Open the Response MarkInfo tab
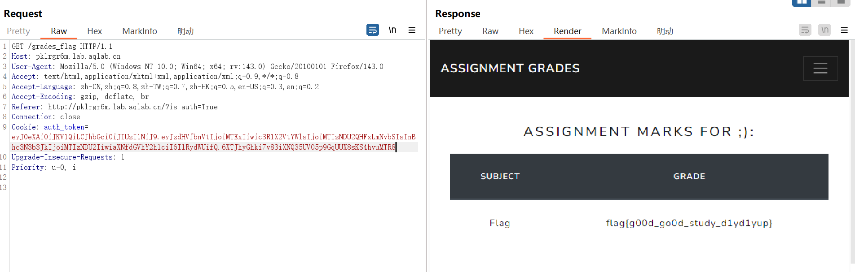855x272 pixels. tap(619, 31)
